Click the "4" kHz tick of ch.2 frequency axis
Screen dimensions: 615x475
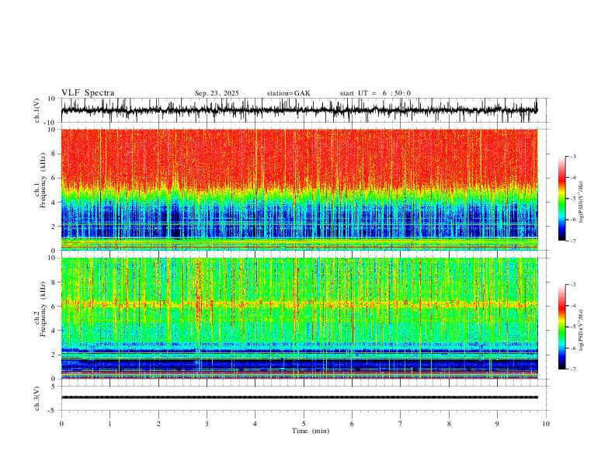tap(54, 331)
